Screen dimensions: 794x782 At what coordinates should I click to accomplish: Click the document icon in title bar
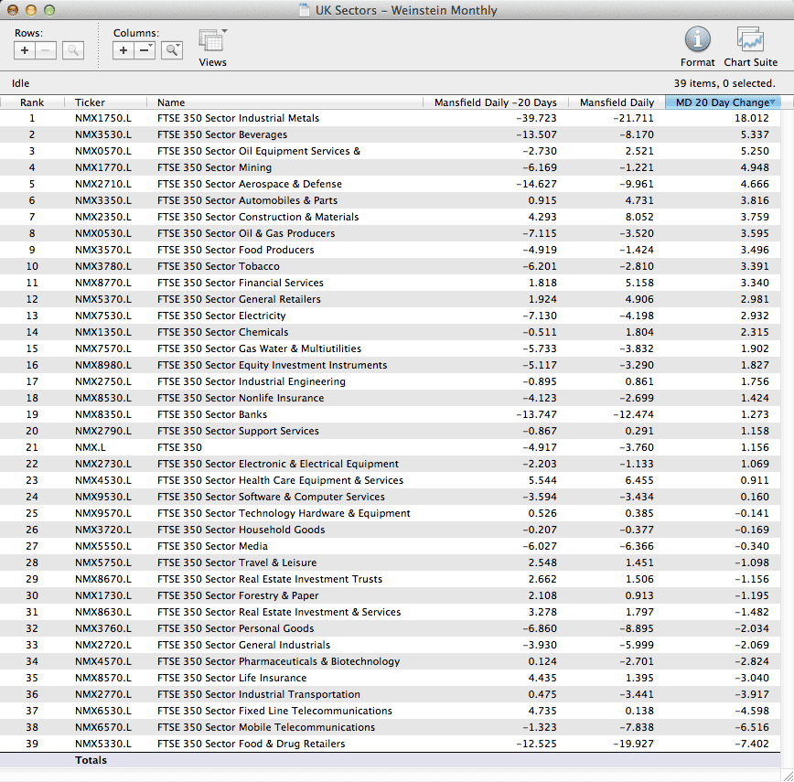point(305,11)
